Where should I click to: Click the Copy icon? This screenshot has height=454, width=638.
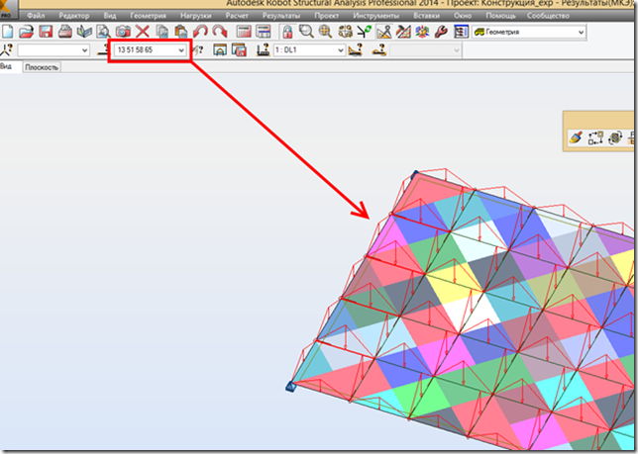[x=161, y=32]
